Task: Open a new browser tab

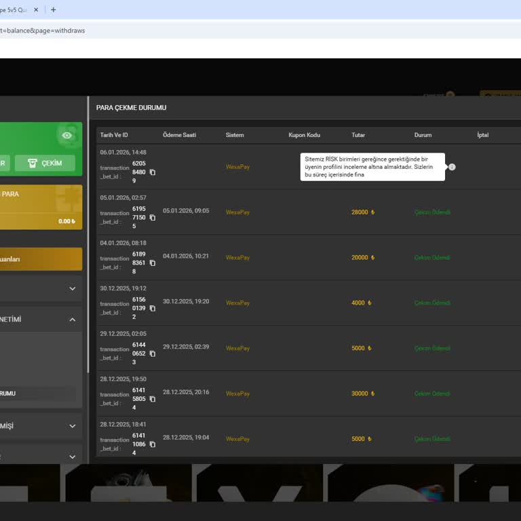Action: click(54, 9)
